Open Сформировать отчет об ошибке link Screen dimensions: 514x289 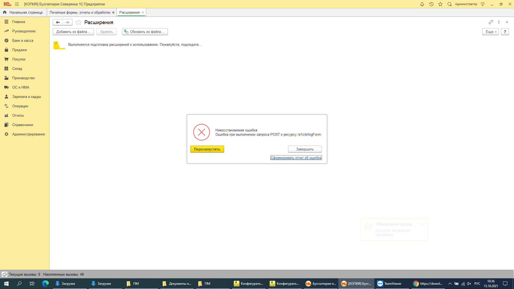(x=296, y=158)
